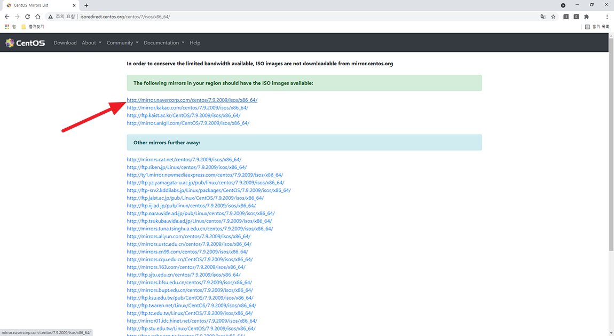Open the ftp.tc.edu.tw mirror link
The height and width of the screenshot is (336, 614).
click(x=190, y=313)
